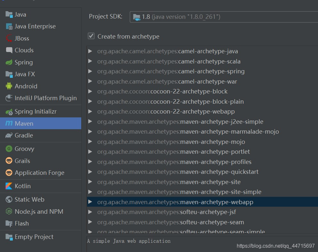Select Node.js and NPM label

click(39, 211)
